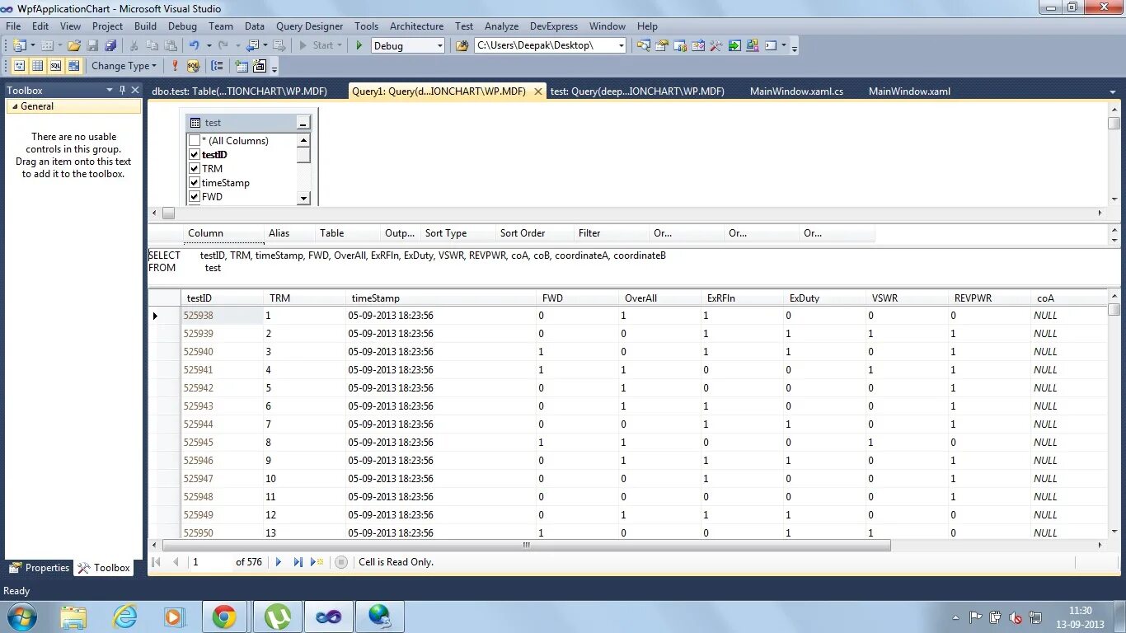The height and width of the screenshot is (633, 1126).
Task: Switch to dbo.test Table tab
Action: click(240, 91)
